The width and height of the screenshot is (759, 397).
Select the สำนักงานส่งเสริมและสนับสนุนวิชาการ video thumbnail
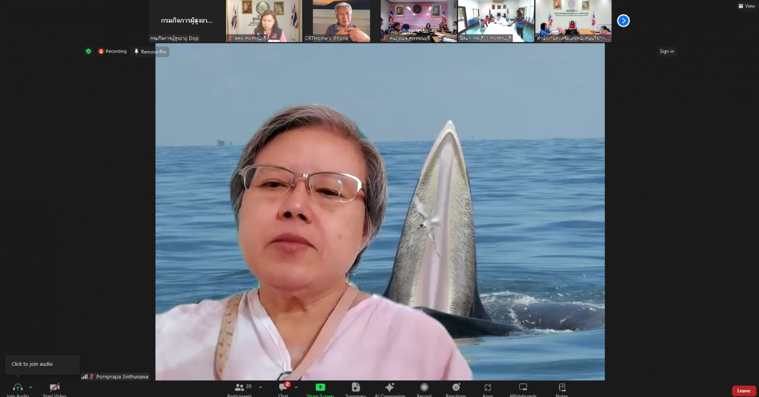573,21
